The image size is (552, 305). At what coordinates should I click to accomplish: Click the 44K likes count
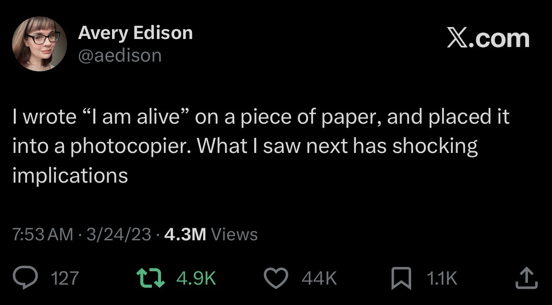[x=319, y=278]
